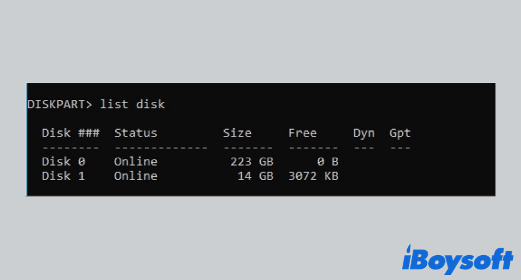521x280 pixels.
Task: Click Online status of Disk 1
Action: (x=136, y=176)
